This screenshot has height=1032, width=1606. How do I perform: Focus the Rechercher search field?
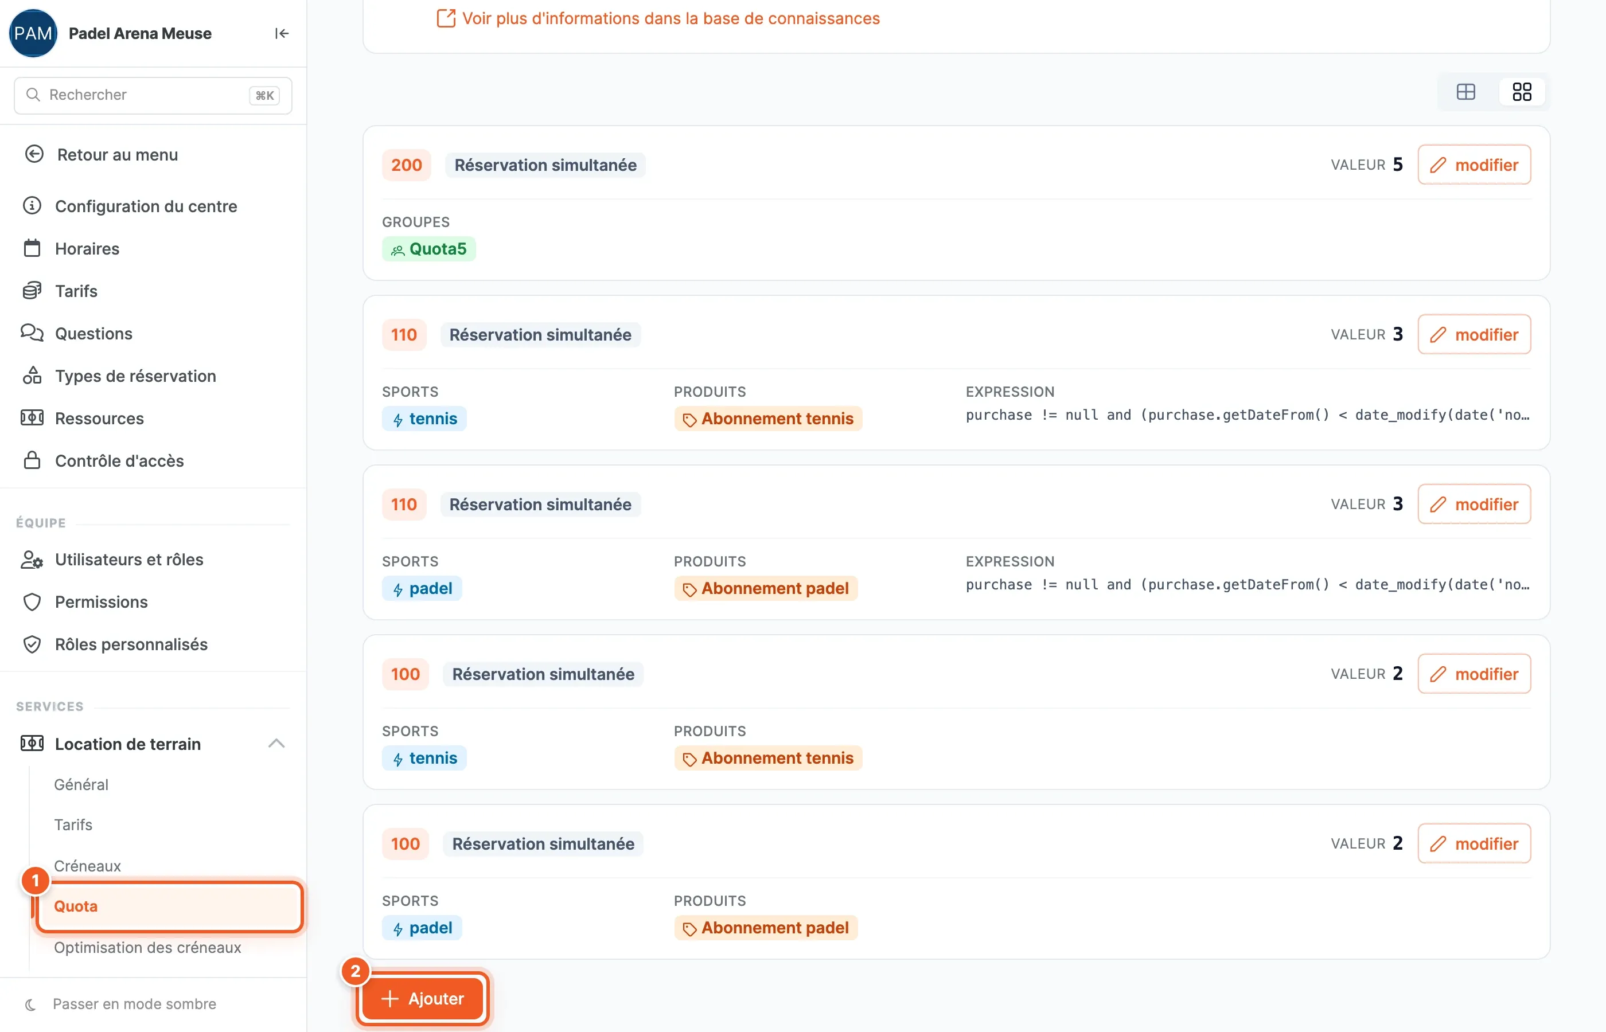tap(153, 95)
